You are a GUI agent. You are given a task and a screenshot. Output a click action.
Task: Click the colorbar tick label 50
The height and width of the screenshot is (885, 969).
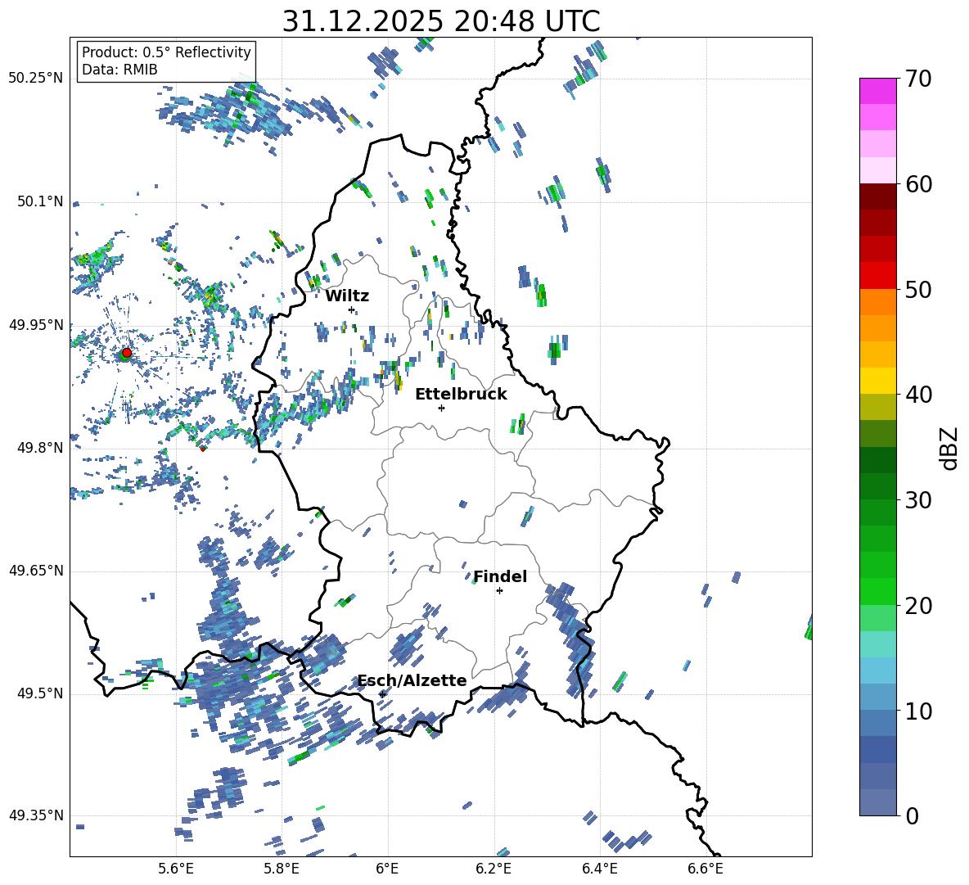click(x=918, y=289)
